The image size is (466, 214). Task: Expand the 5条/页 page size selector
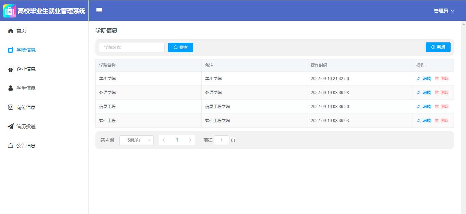click(x=136, y=140)
